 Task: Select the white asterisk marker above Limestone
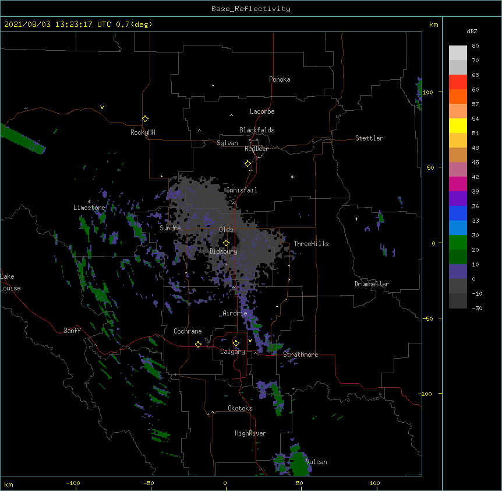tap(89, 202)
